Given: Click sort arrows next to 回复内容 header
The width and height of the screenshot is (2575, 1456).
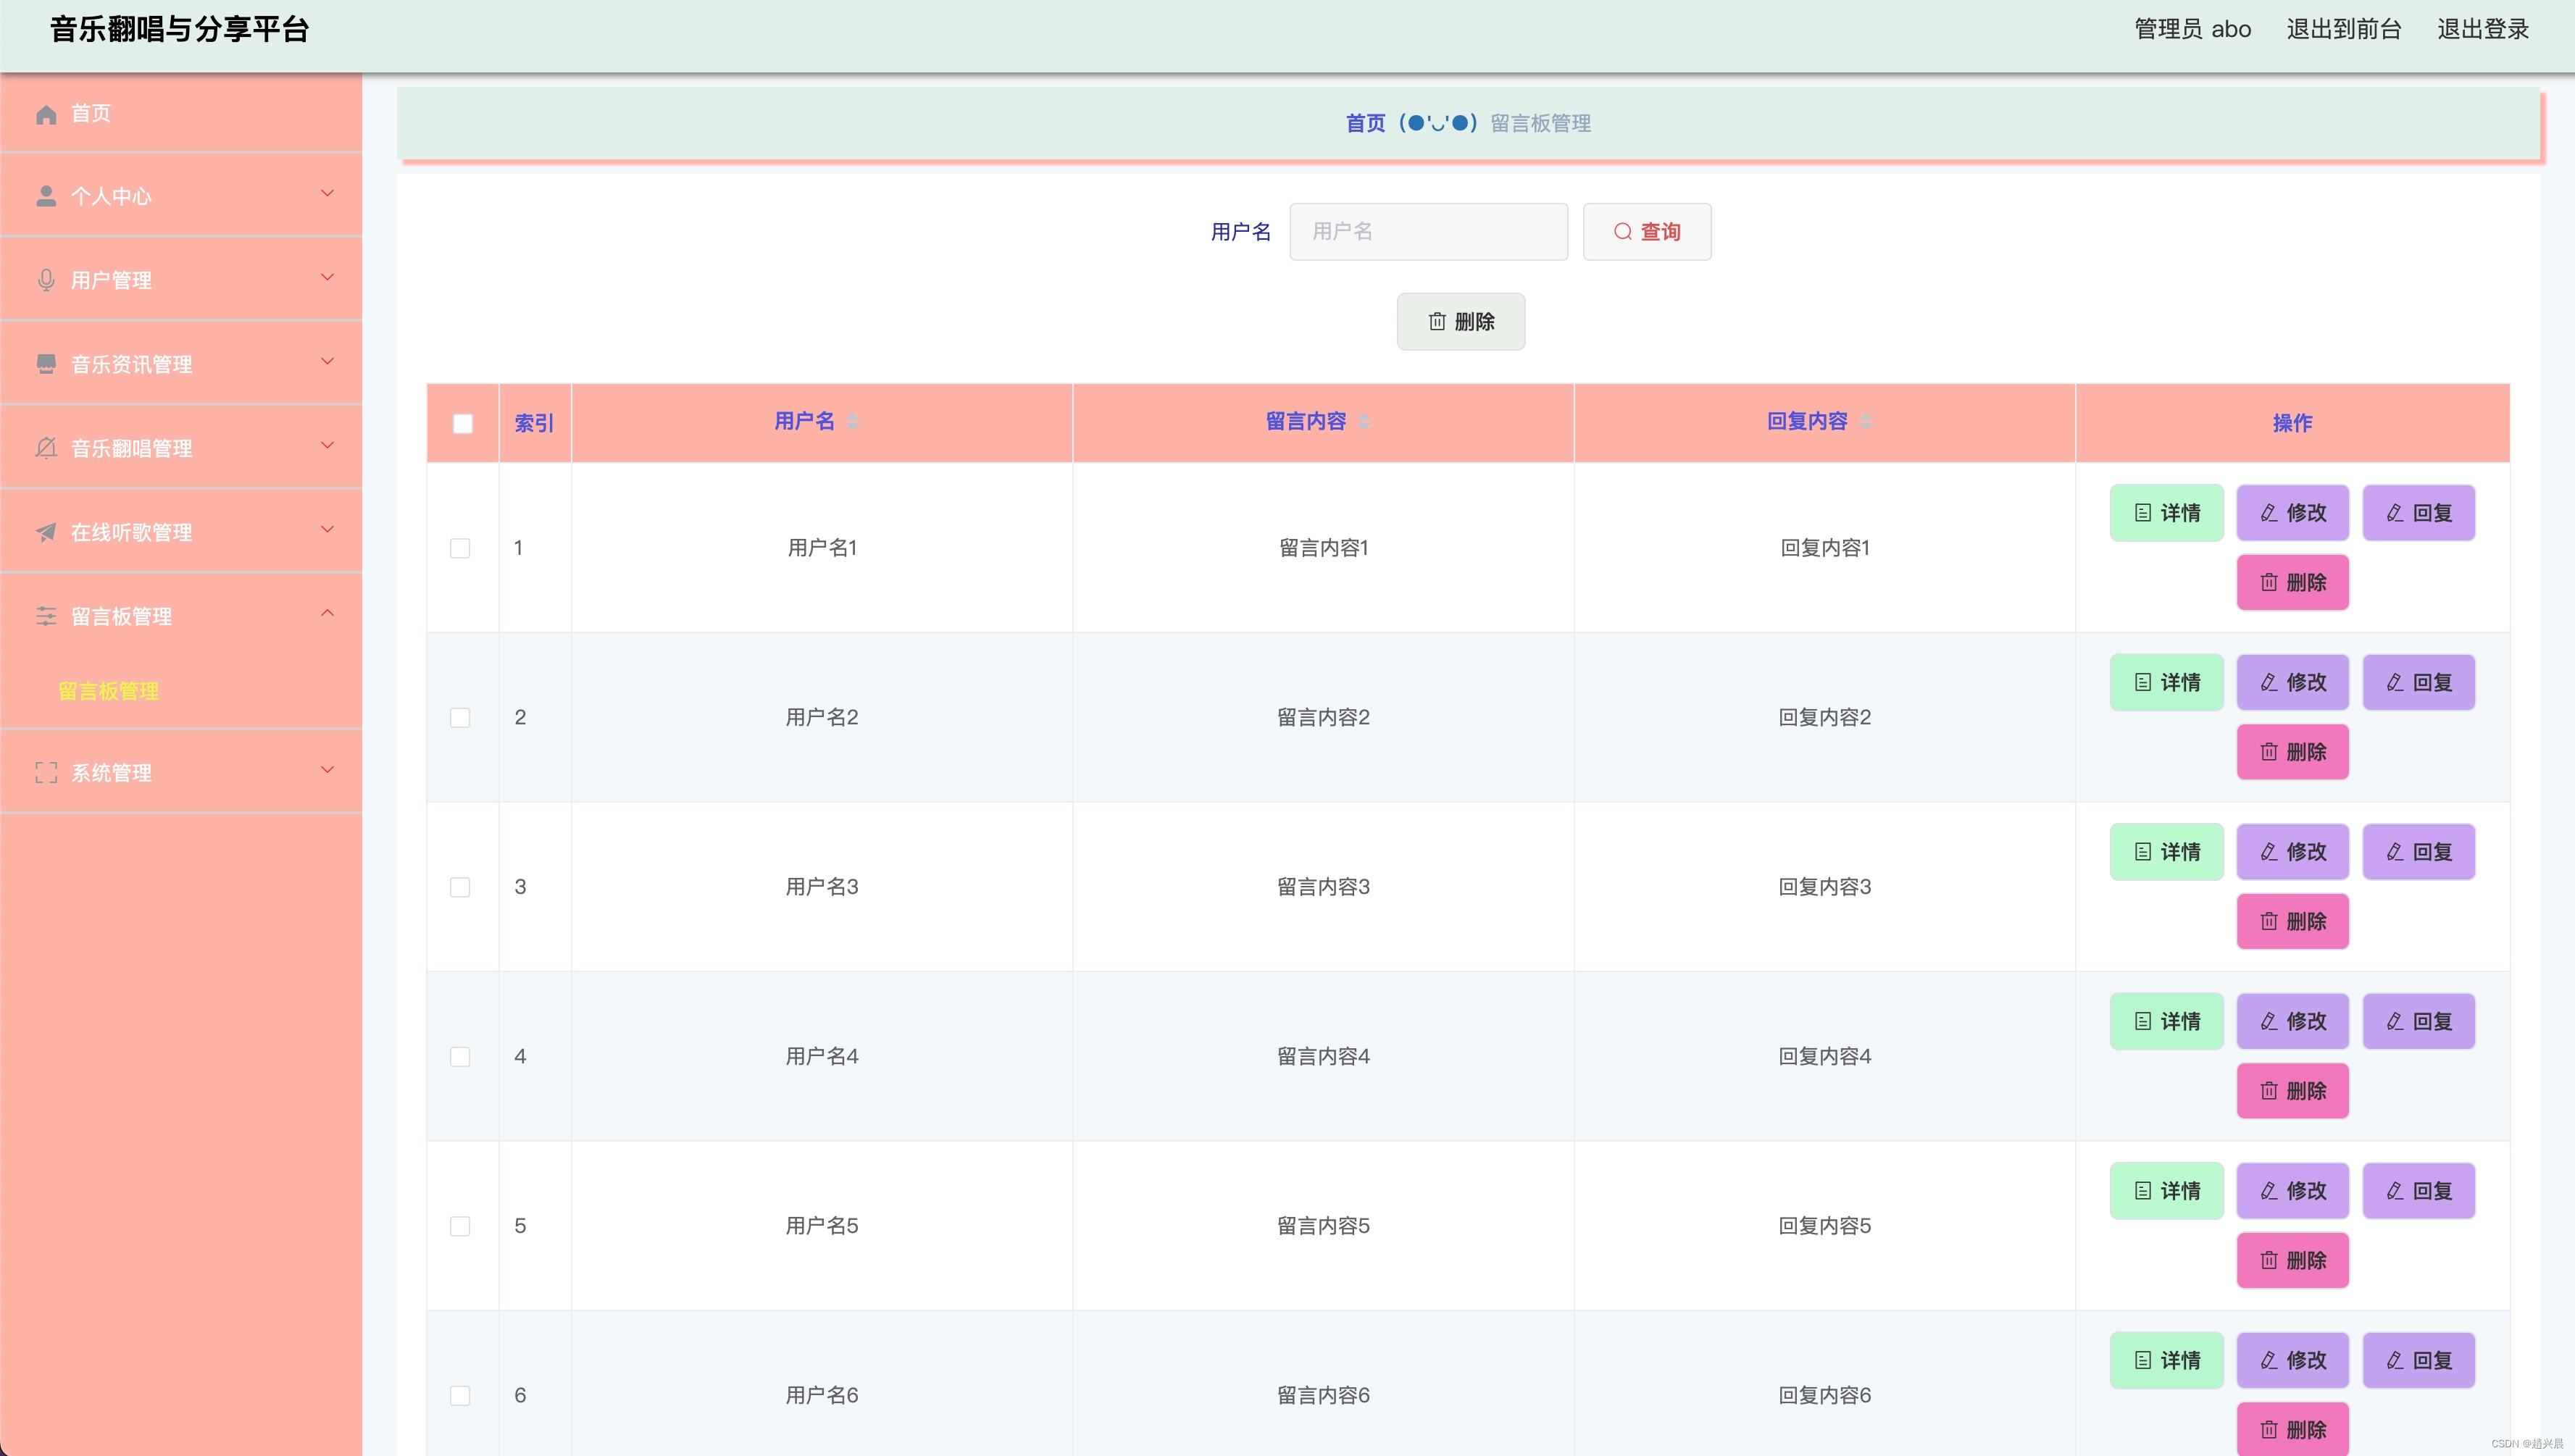Looking at the screenshot, I should pos(1865,421).
